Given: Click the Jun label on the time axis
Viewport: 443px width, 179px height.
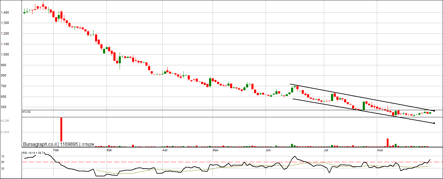Looking at the screenshot, I should pyautogui.click(x=268, y=150).
